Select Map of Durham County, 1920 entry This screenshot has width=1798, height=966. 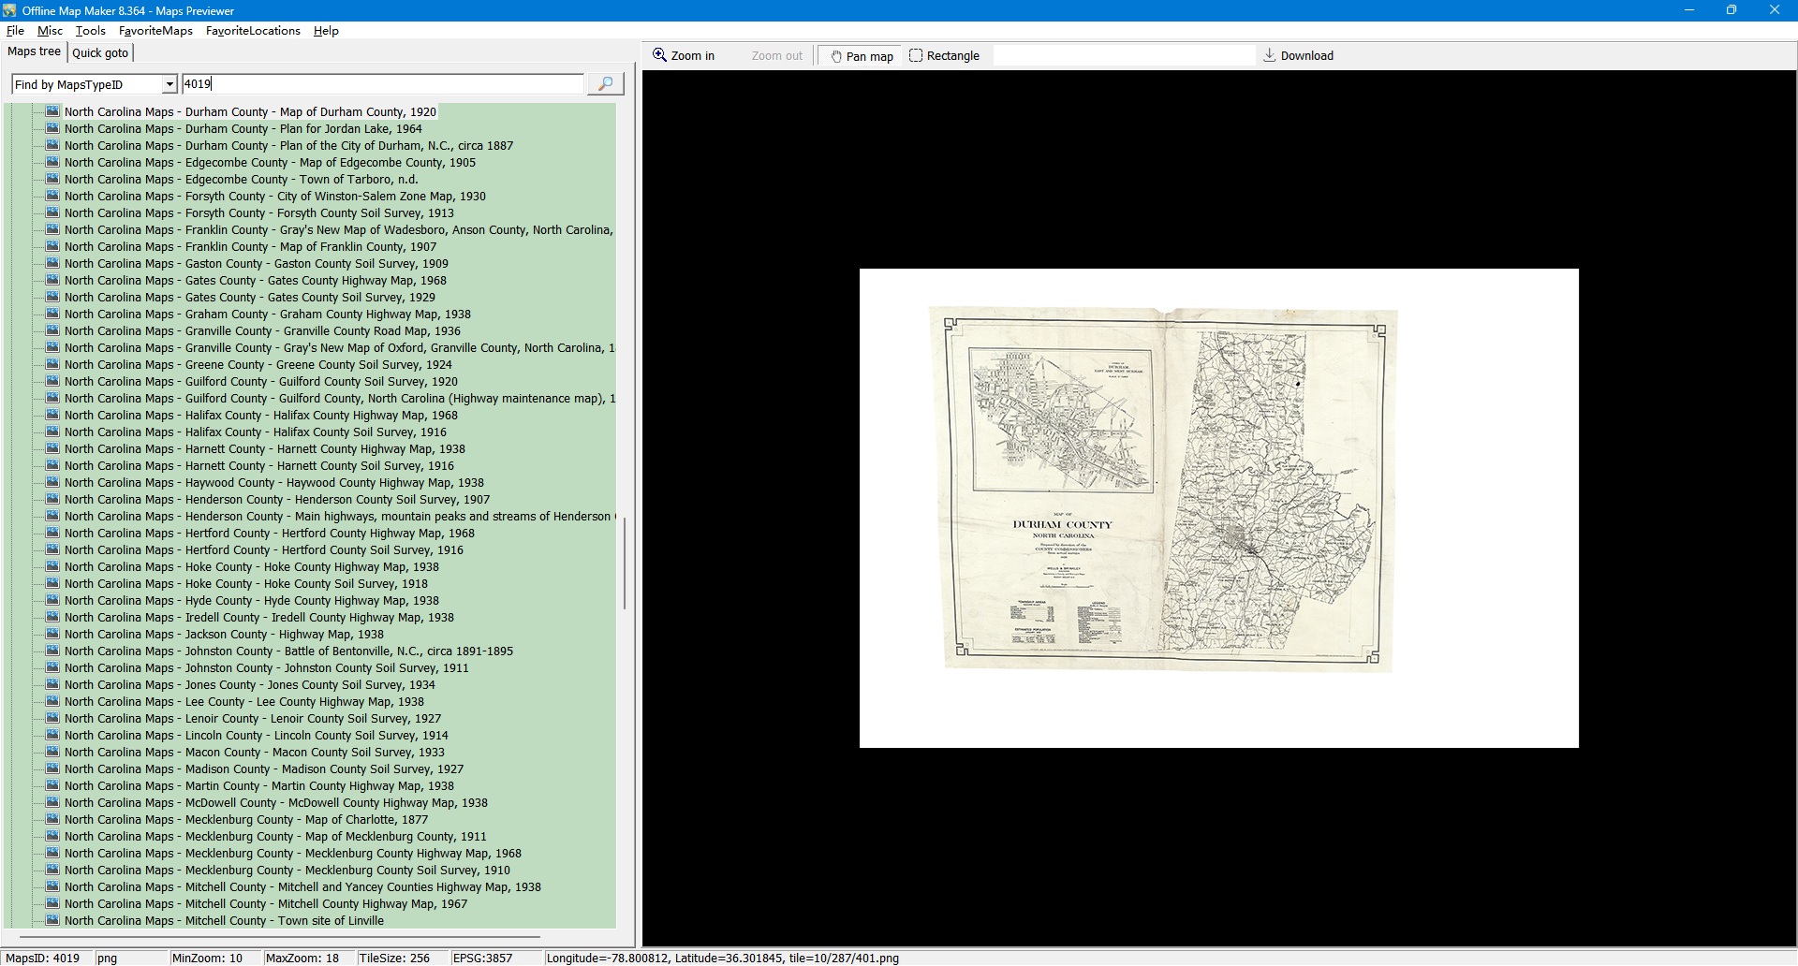click(x=250, y=112)
